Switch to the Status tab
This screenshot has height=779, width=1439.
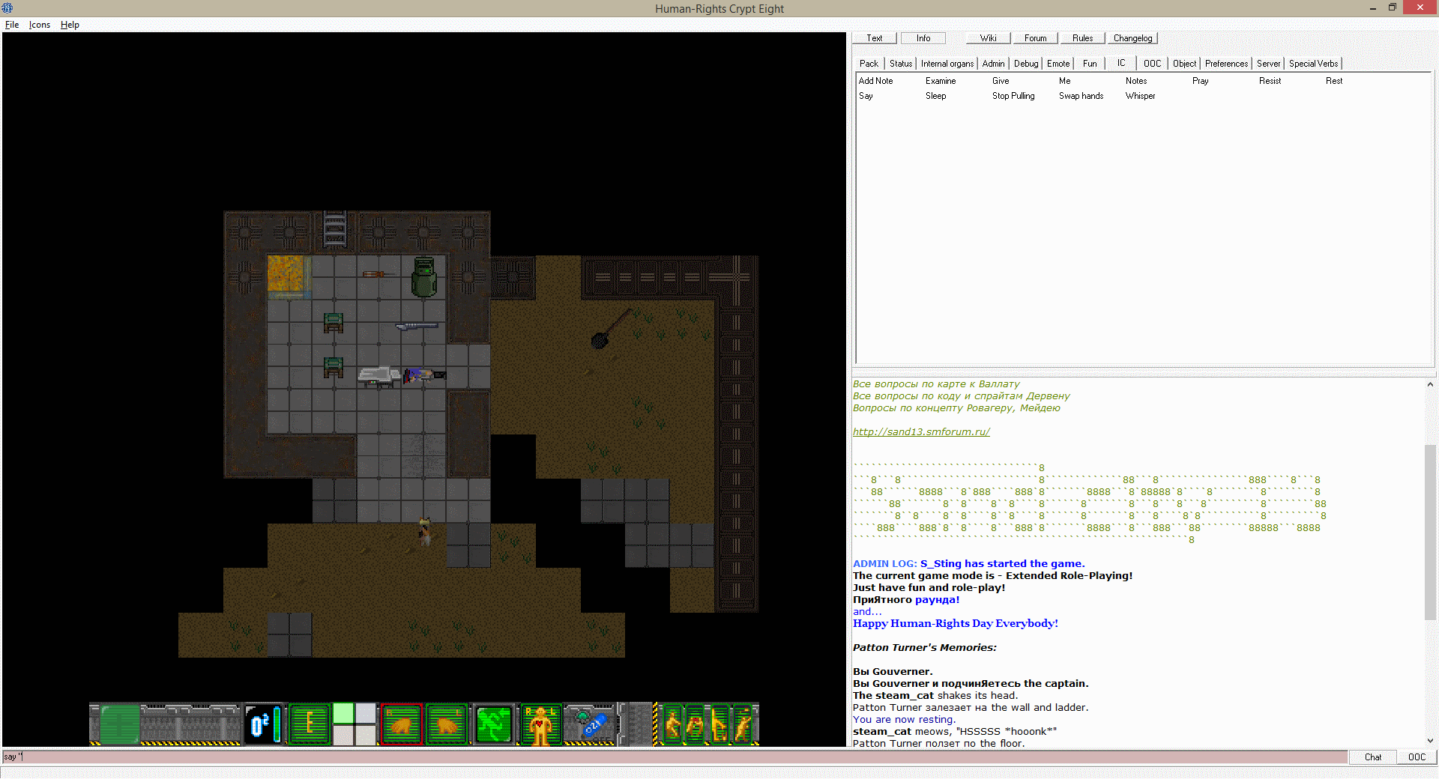pyautogui.click(x=901, y=64)
